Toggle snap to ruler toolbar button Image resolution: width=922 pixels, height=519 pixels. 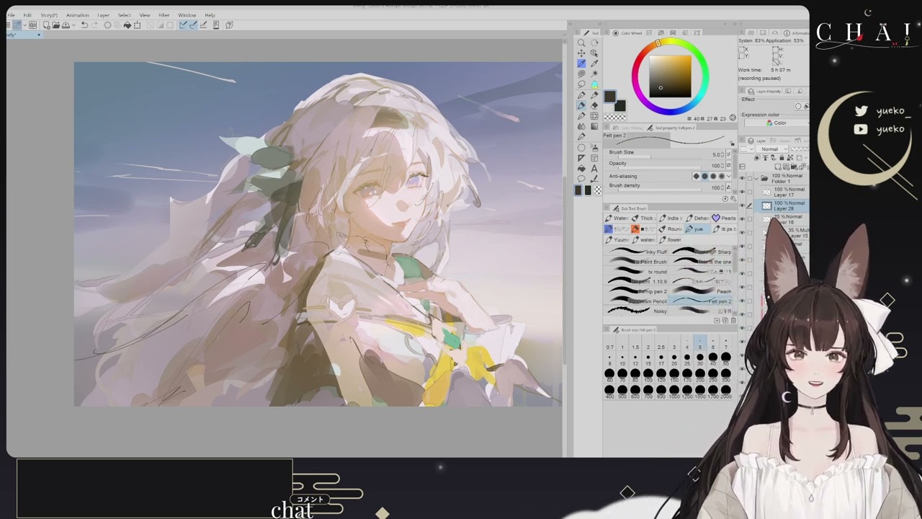[x=183, y=25]
